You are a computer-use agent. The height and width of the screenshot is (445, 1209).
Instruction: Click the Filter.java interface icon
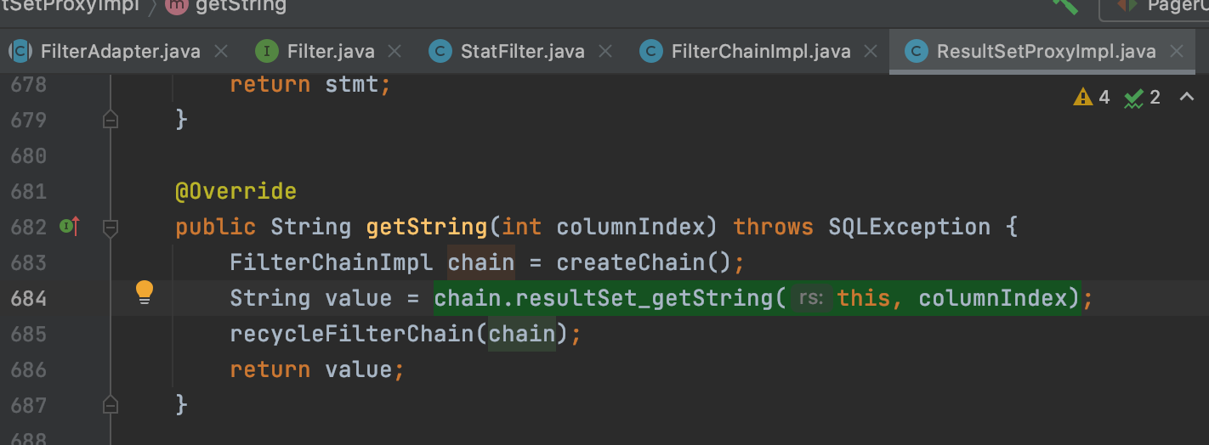(x=267, y=51)
